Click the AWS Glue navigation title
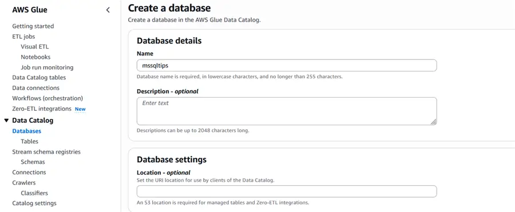The image size is (515, 212). 30,10
